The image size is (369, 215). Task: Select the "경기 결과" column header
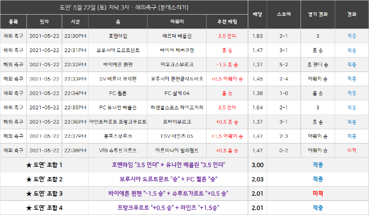pyautogui.click(x=318, y=15)
